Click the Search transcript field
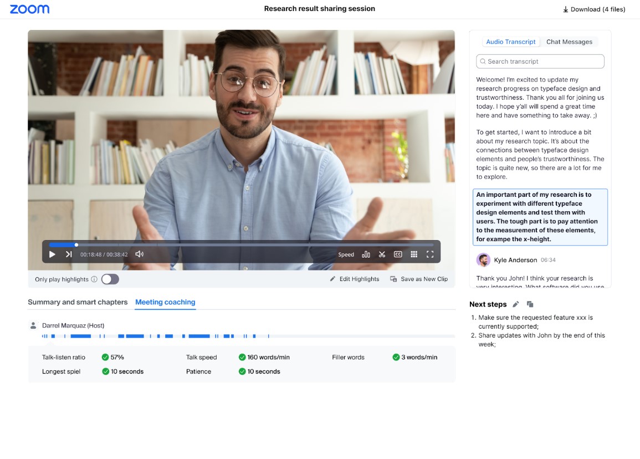The width and height of the screenshot is (640, 459). [x=540, y=62]
